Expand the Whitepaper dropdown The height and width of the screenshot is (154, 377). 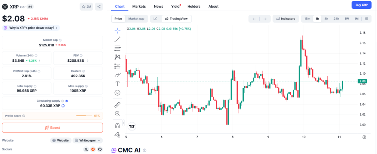coord(88,140)
